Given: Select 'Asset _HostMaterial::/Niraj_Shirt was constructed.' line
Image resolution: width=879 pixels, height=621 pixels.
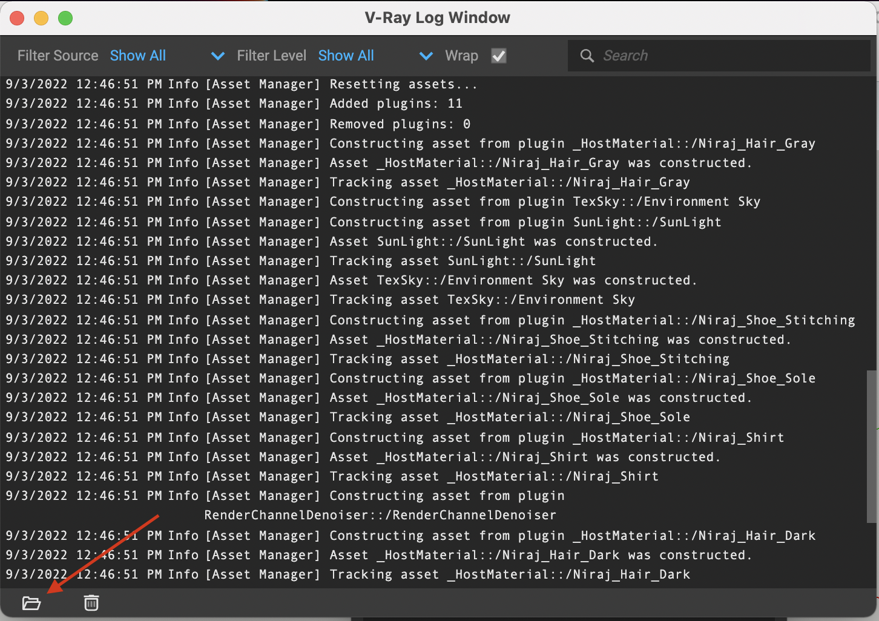Looking at the screenshot, I should [363, 457].
